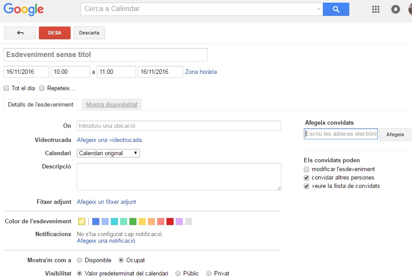This screenshot has height=279, width=412.
Task: Click the event title field
Action: 106,55
